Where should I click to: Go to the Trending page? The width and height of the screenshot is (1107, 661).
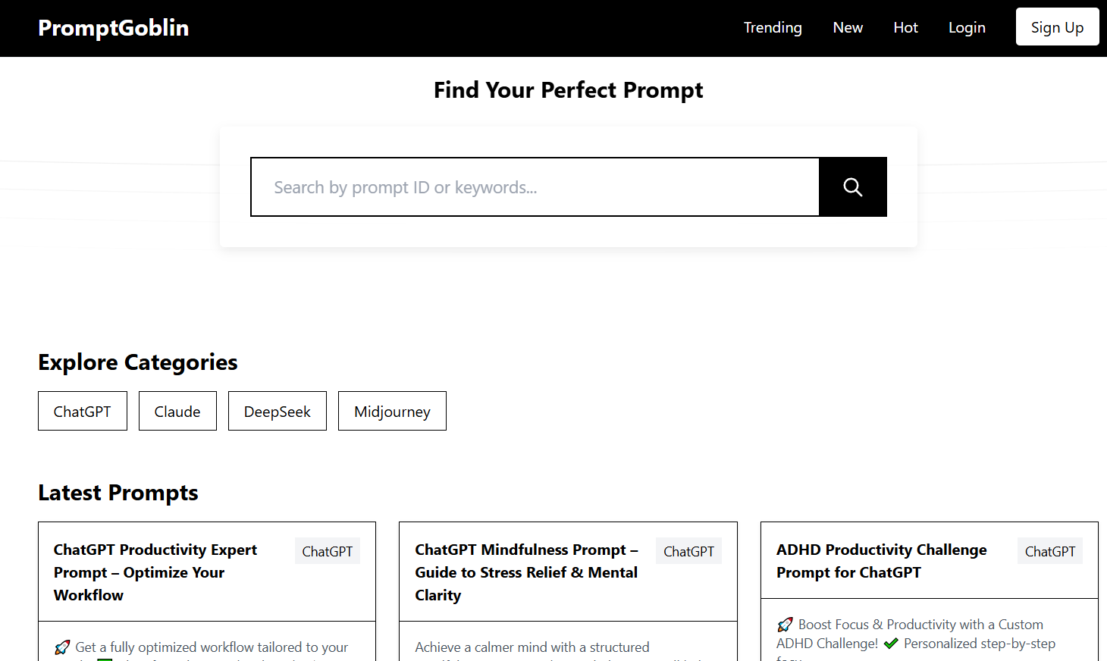coord(773,28)
